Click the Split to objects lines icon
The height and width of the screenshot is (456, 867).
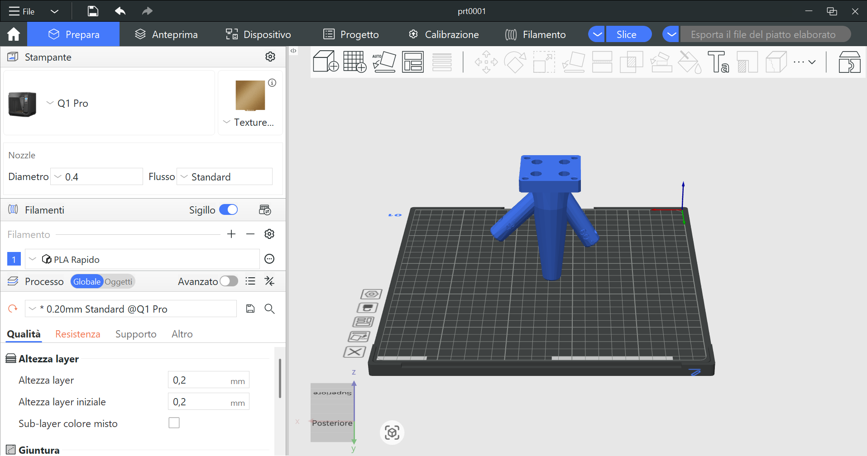coord(442,62)
